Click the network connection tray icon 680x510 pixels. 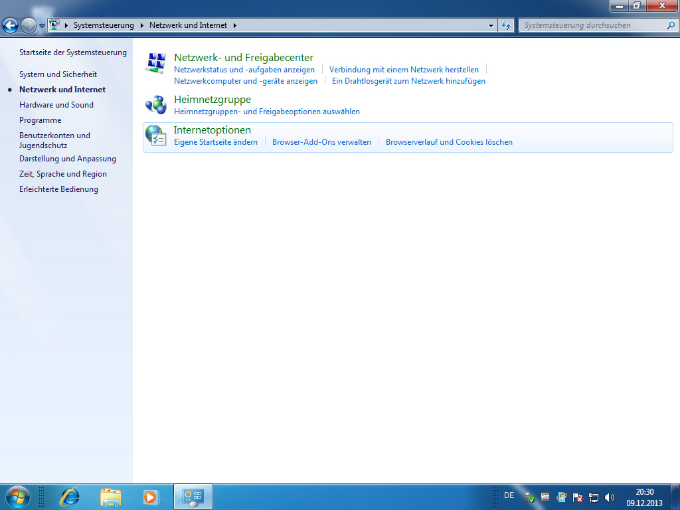593,497
